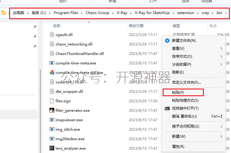
Task: Open the 新建(W) submenu arrow
Action: (x=221, y=137)
